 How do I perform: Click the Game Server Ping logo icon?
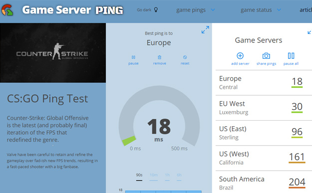7,10
